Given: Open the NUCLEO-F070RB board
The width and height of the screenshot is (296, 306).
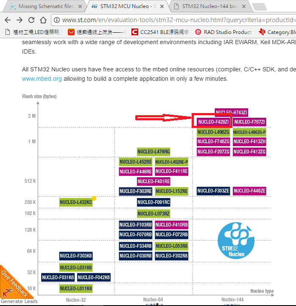Looking at the screenshot, I should 136,235.
